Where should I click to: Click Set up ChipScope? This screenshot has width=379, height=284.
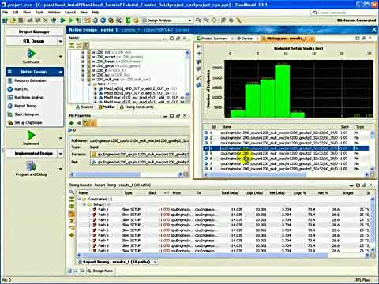coord(28,123)
